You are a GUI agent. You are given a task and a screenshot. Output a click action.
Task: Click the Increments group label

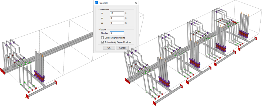pos(104,10)
